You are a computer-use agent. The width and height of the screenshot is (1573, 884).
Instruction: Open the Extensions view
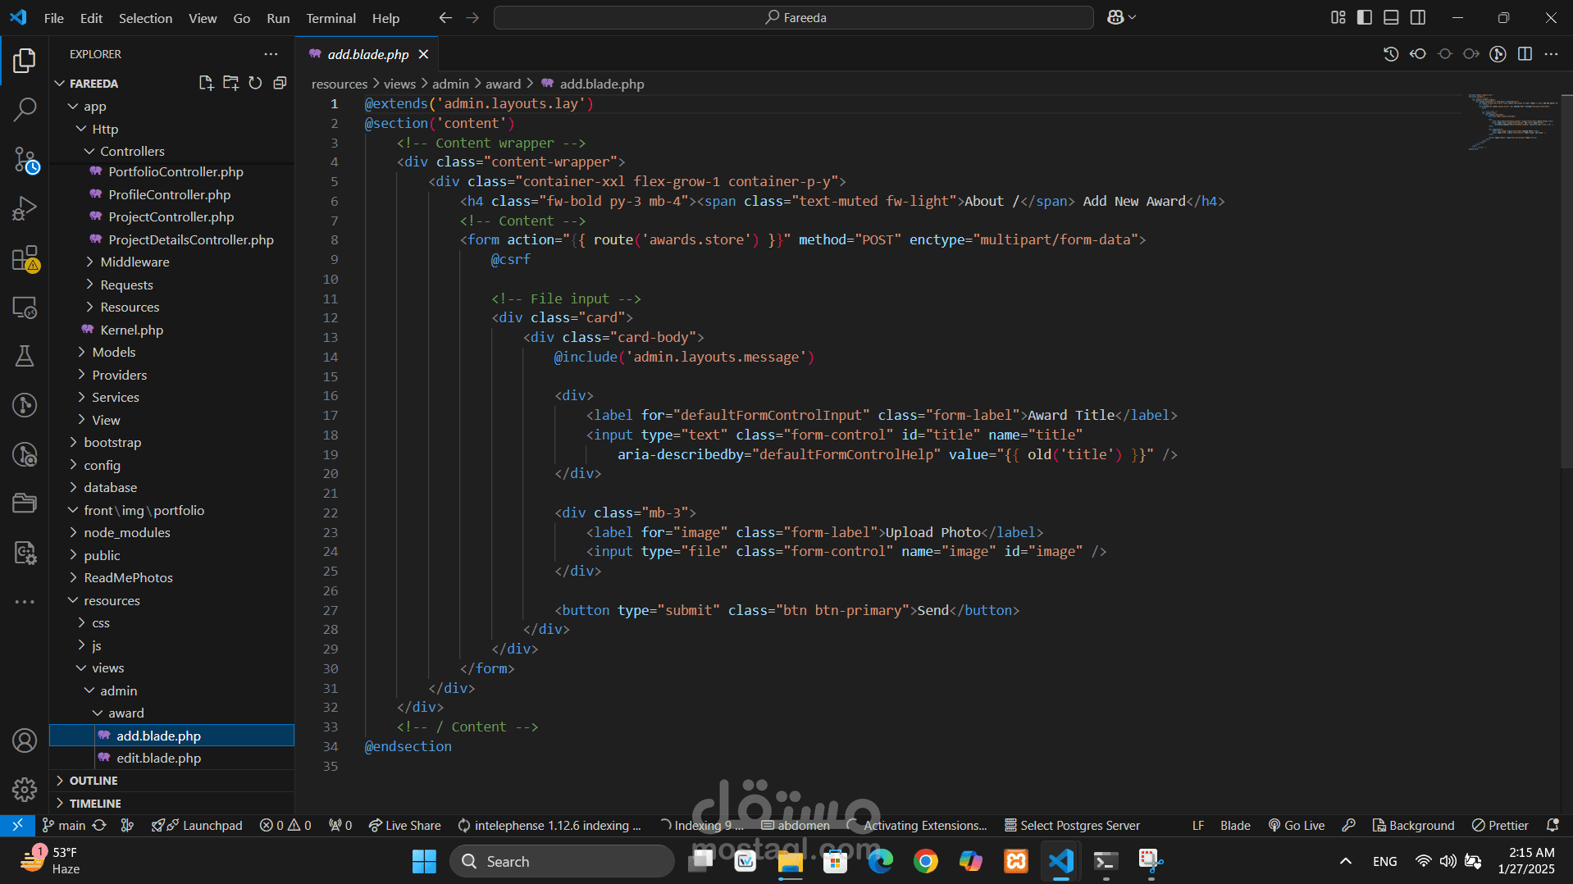[25, 258]
